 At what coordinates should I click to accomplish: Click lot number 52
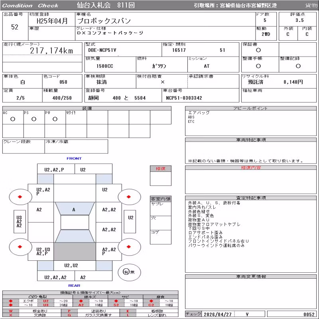coord(15,27)
